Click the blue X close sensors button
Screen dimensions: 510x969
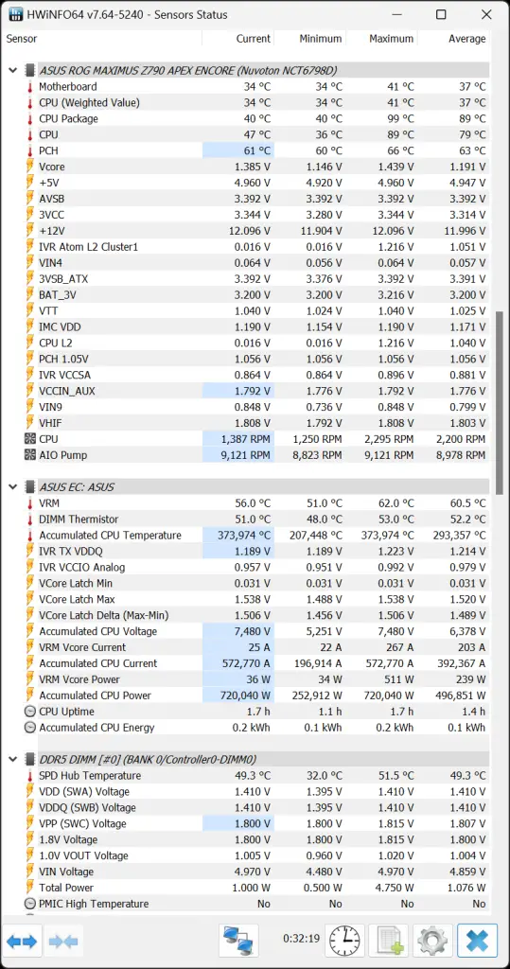point(477,942)
